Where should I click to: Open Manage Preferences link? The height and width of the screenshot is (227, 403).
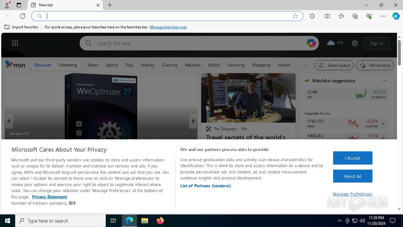353,194
